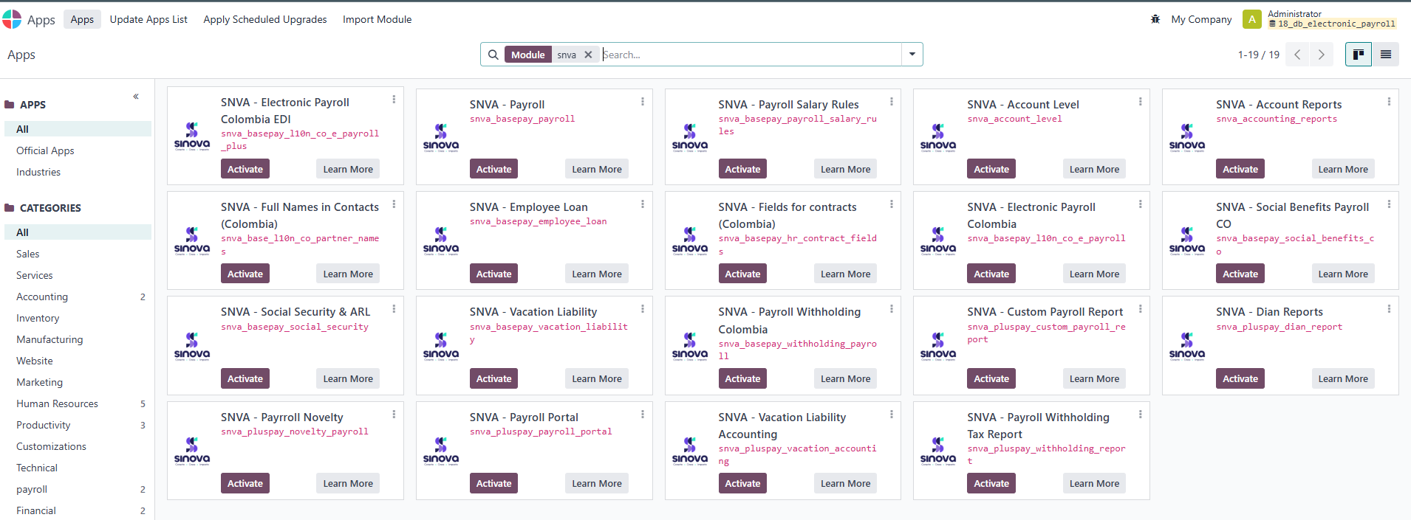Learn More about Electronic Payroll Colombia EDI
This screenshot has width=1411, height=520.
348,169
